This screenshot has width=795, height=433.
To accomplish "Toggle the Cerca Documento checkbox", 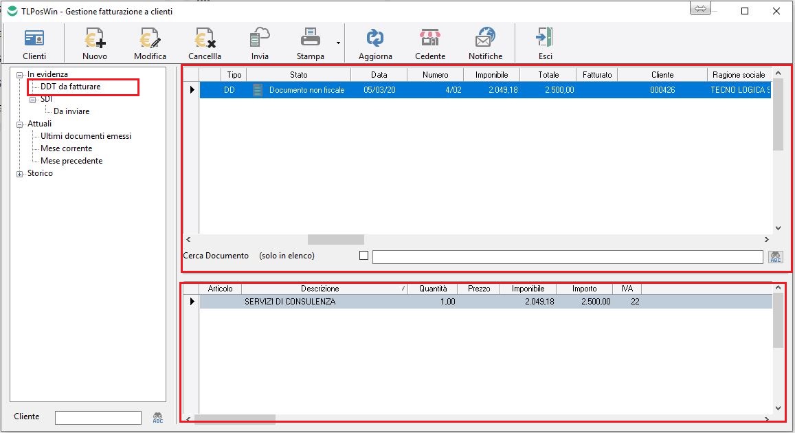I will pos(364,256).
